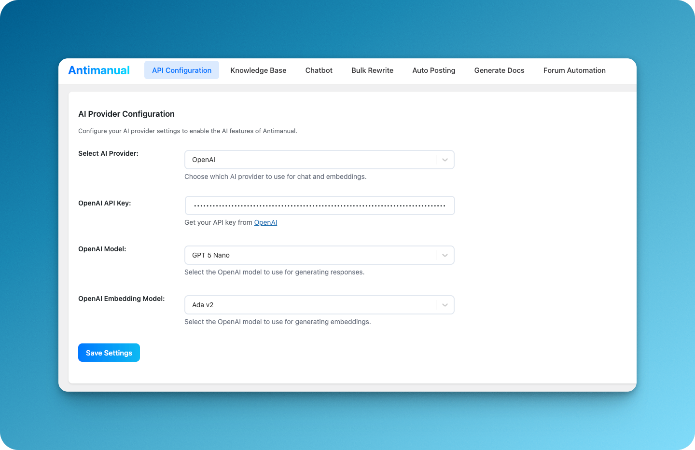Screen dimensions: 695x450
Task: Click the chevron arrow in OpenAI Model dropdown
Action: (x=445, y=255)
